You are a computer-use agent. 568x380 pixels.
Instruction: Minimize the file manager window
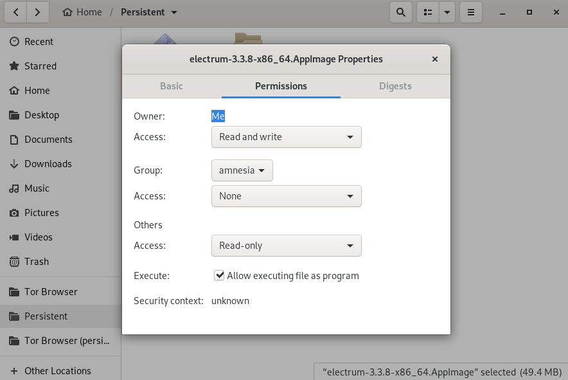pyautogui.click(x=502, y=12)
